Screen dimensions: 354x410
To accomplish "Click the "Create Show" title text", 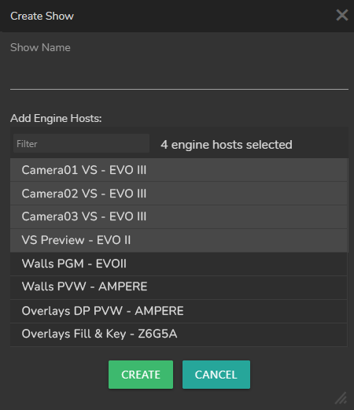I will tap(42, 16).
